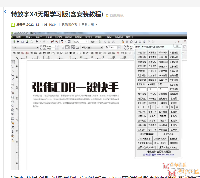The height and width of the screenshot is (178, 200).
Task: Click the 文字加大 button
Action: tap(142, 71)
